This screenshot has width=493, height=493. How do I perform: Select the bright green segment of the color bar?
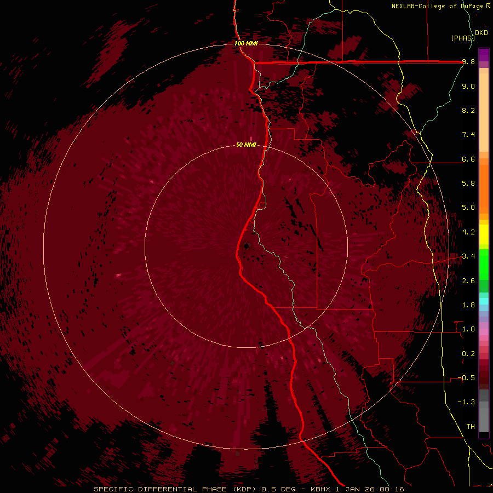pos(484,265)
